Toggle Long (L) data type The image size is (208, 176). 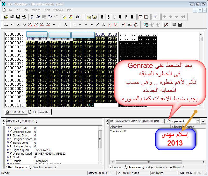114,17
